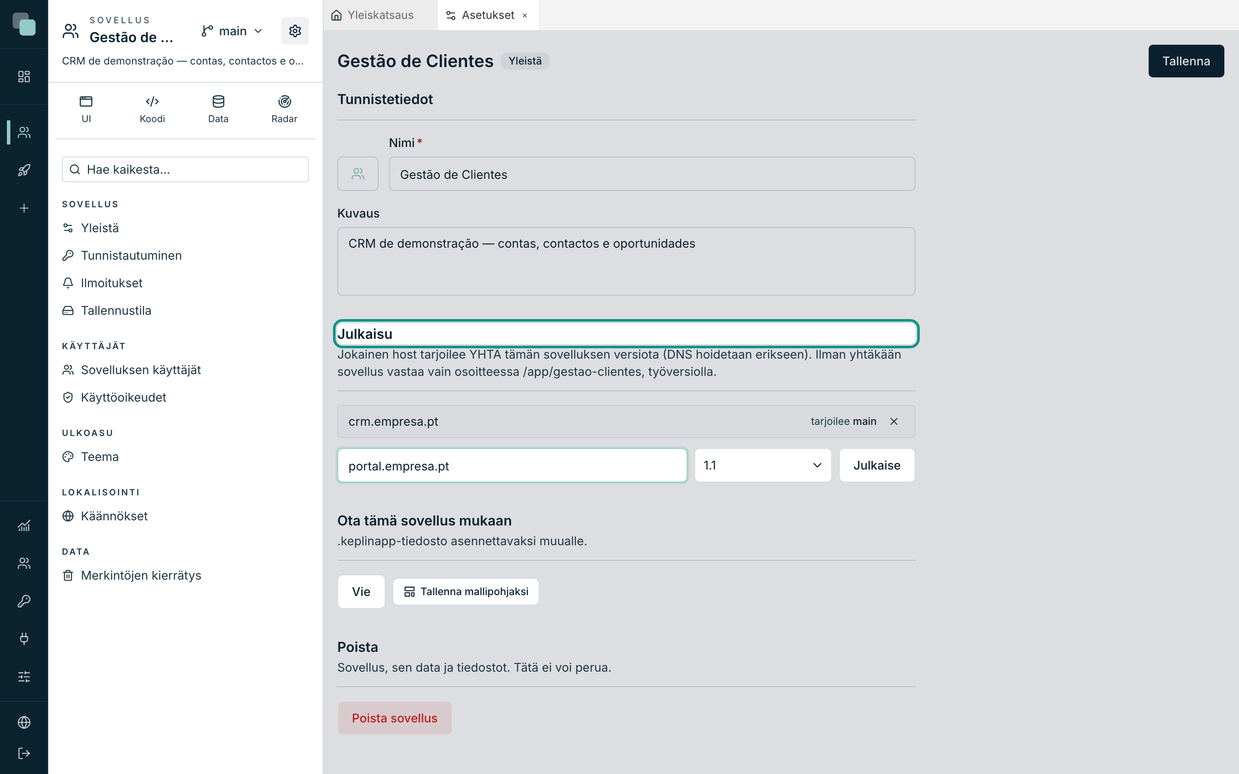Click the Gestão de ... app name in header
The height and width of the screenshot is (774, 1239).
coord(131,37)
